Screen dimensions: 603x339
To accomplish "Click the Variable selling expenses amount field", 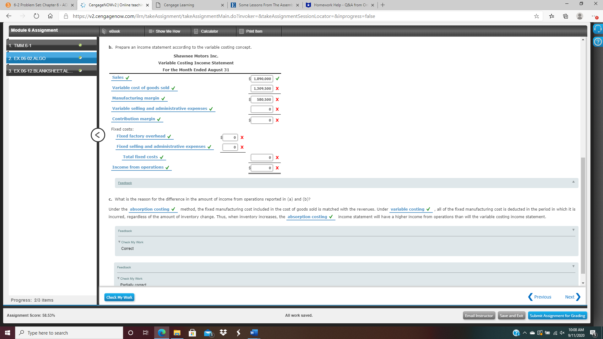I will 262,109.
